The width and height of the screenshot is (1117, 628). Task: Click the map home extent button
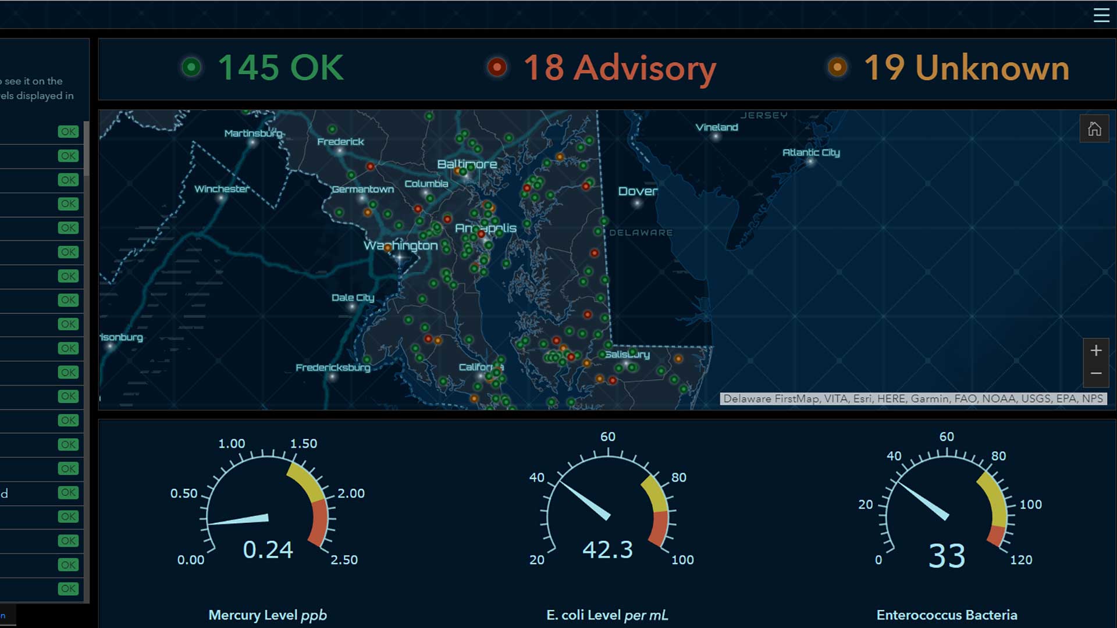click(x=1094, y=129)
